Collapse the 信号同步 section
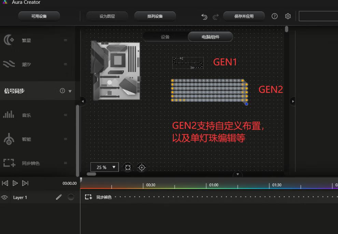 click(x=70, y=91)
